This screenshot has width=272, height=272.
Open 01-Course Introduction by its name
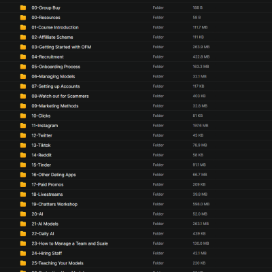coord(55,27)
